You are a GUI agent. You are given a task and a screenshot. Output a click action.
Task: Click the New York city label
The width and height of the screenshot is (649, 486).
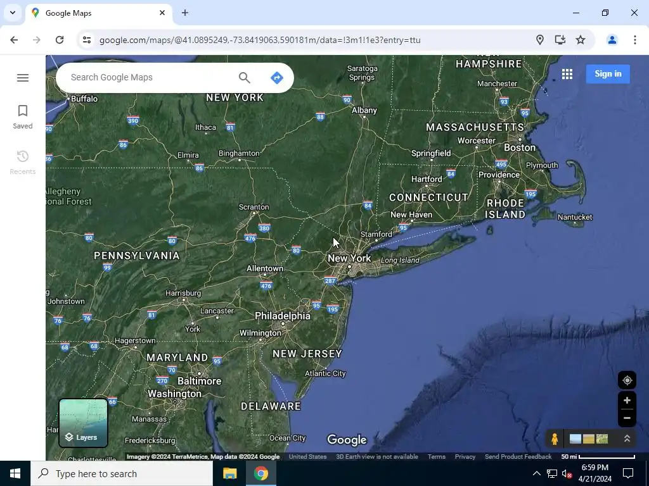[349, 258]
